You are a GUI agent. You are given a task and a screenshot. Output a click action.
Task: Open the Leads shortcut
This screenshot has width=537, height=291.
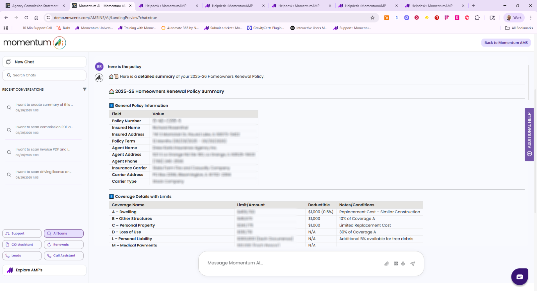pos(22,255)
